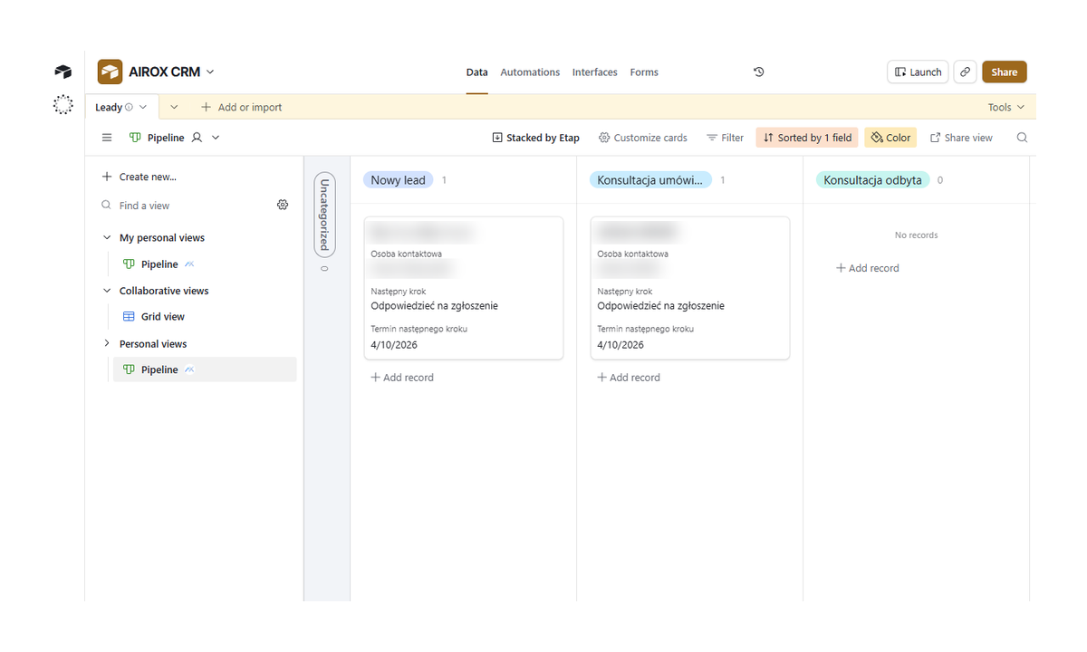Image resolution: width=1087 pixels, height=652 pixels.
Task: Switch to the Automations tab
Action: 530,72
